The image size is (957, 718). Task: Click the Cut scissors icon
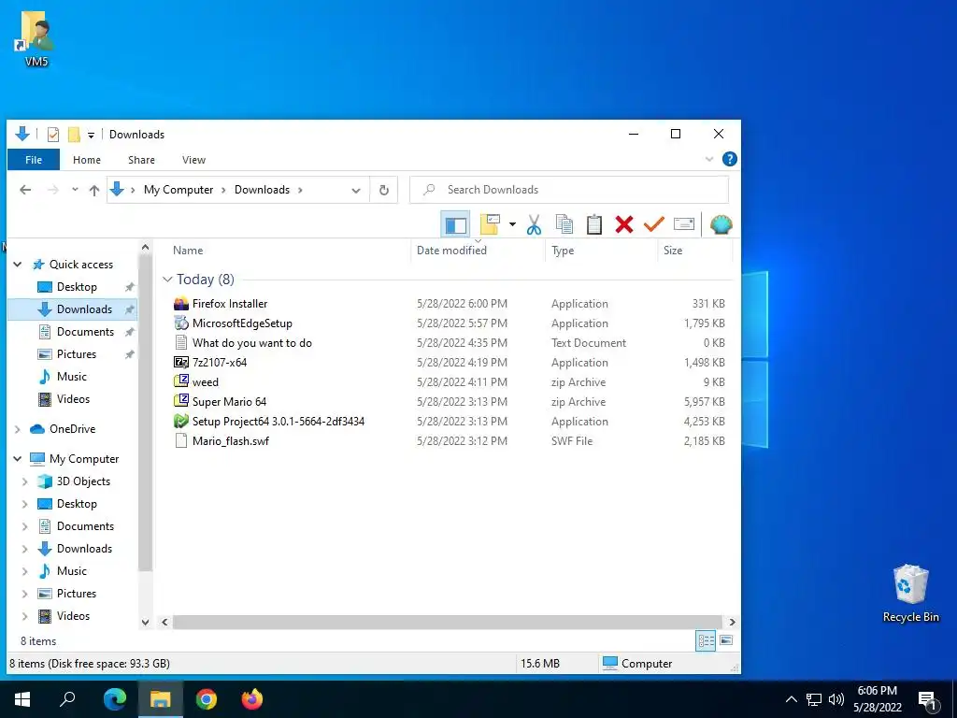click(x=534, y=224)
